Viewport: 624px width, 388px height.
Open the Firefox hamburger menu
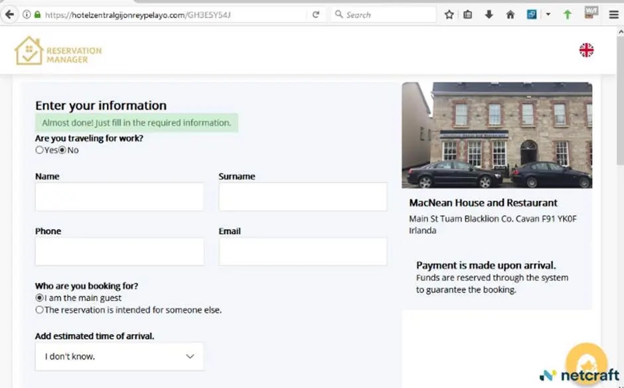point(613,14)
